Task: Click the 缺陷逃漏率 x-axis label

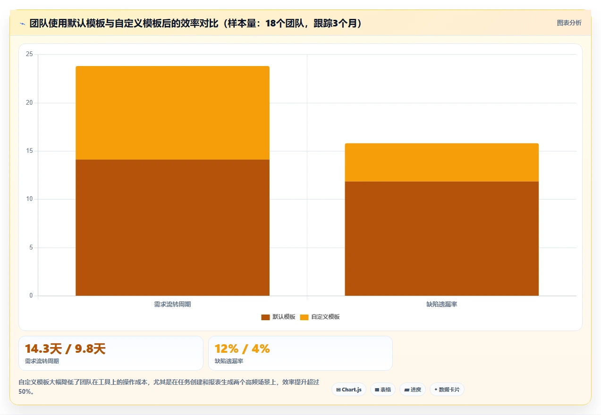Action: coord(442,305)
